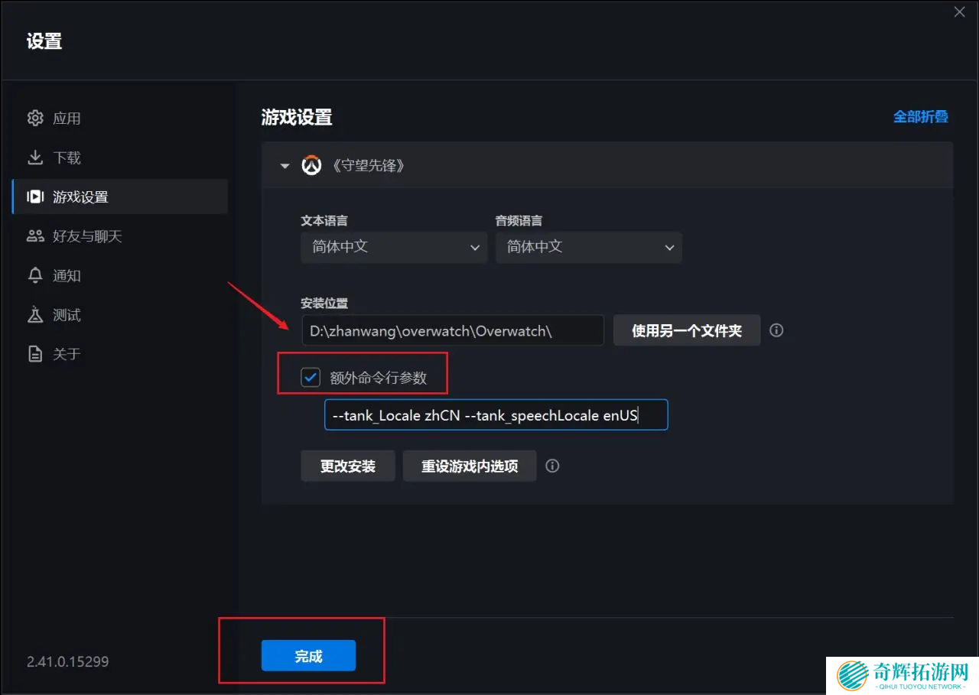Collapse the 《守望先锋》 section arrow
979x695 pixels.
pyautogui.click(x=285, y=166)
